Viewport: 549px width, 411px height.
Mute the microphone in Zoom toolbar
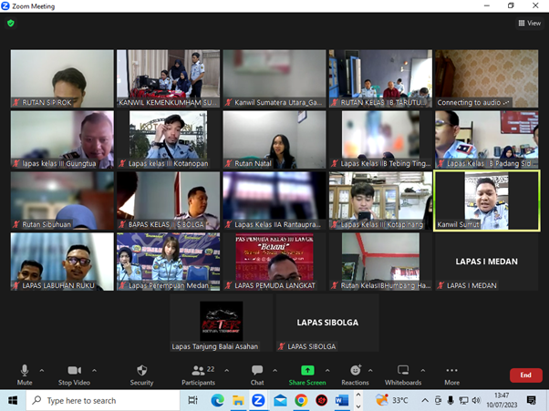coord(25,371)
